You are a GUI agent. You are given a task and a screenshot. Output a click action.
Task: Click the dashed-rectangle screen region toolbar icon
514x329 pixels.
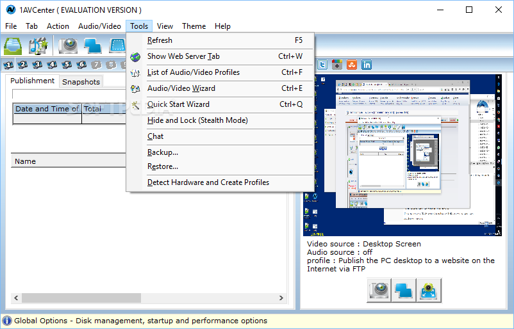point(117,46)
